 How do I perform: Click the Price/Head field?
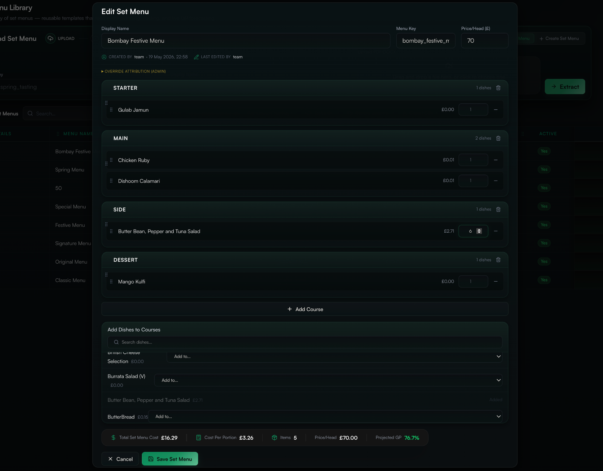484,41
